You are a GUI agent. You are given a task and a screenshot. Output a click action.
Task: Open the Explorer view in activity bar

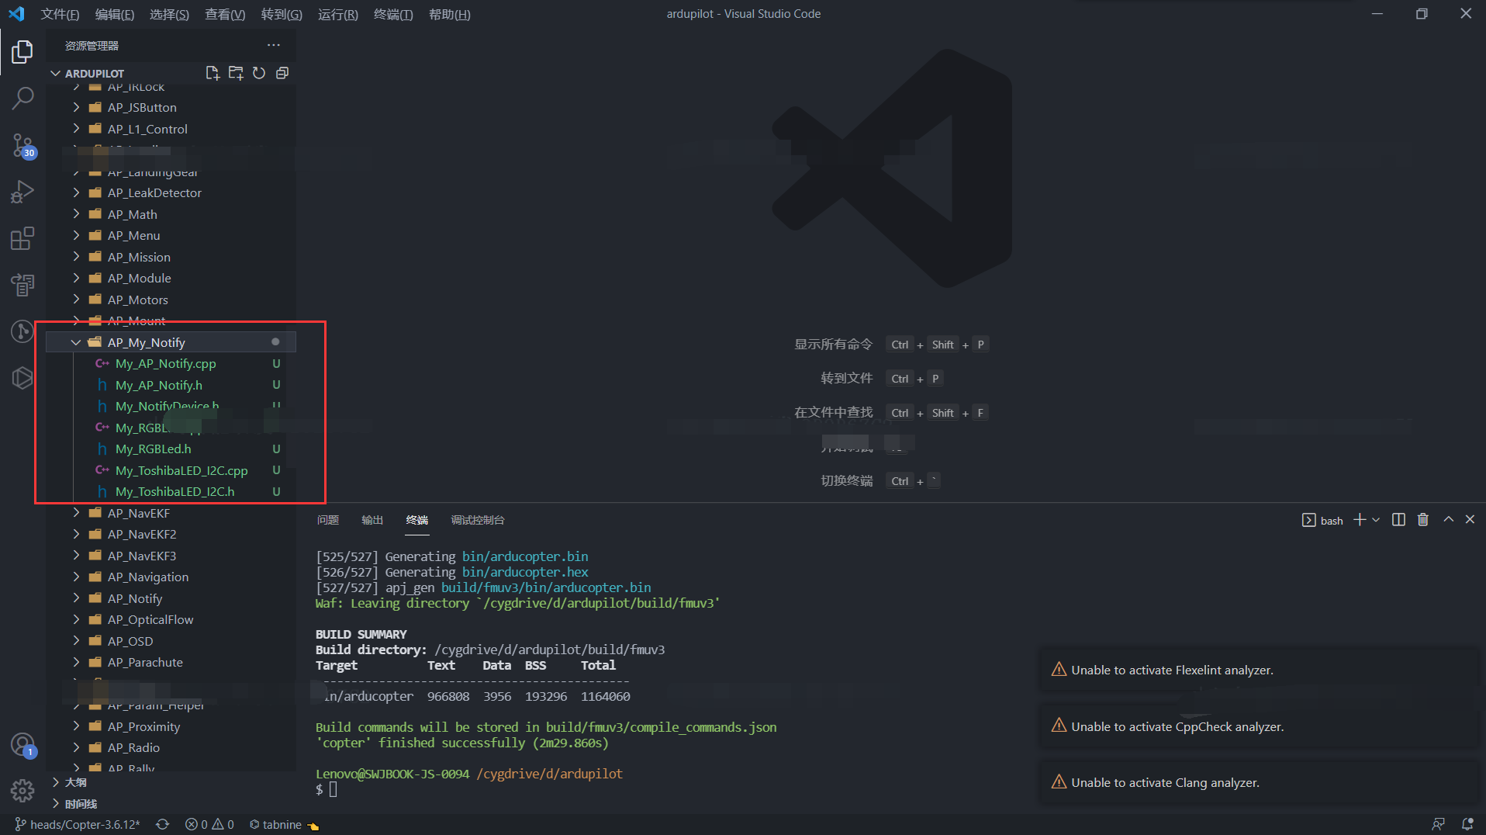[x=22, y=52]
